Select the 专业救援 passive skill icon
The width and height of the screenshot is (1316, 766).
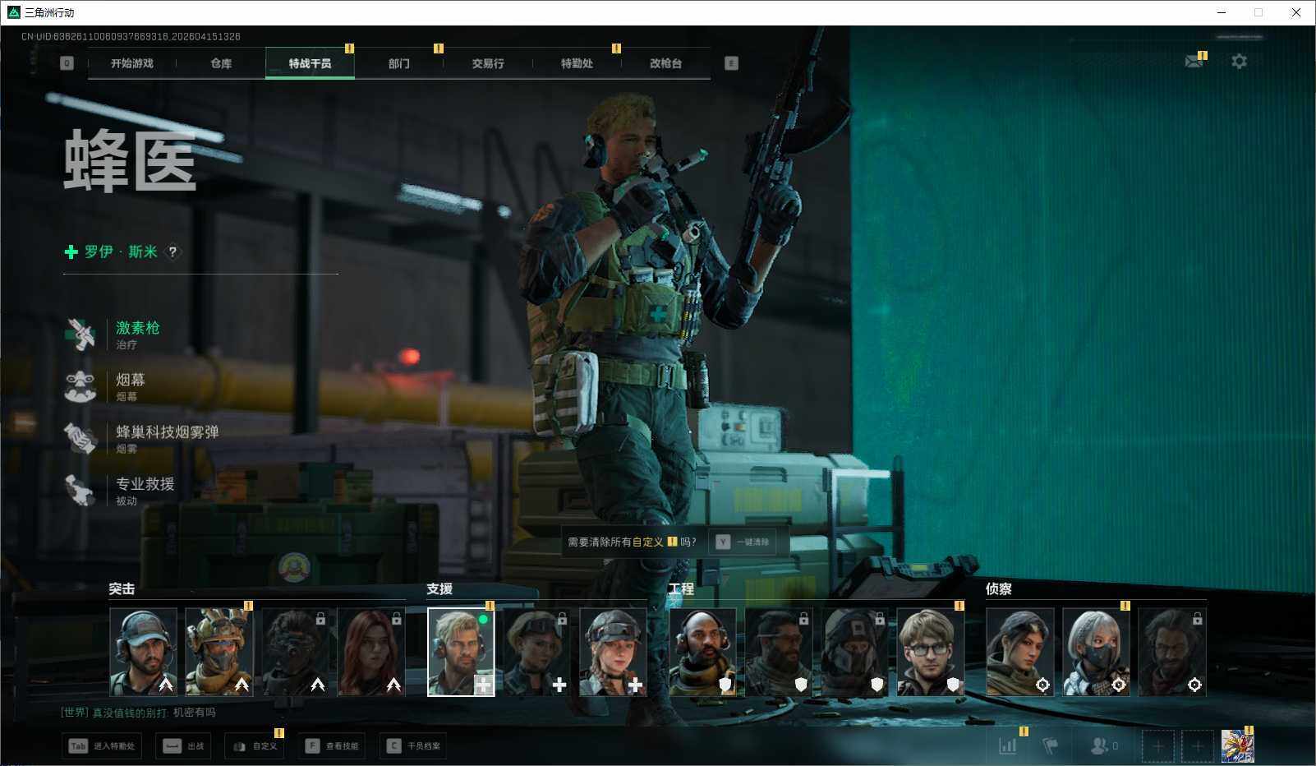click(x=81, y=490)
